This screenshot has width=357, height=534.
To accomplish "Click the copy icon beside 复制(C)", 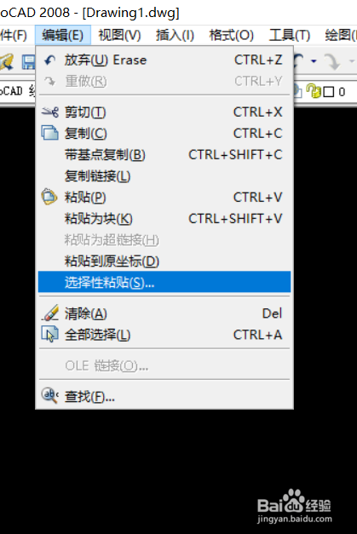I will click(x=49, y=133).
